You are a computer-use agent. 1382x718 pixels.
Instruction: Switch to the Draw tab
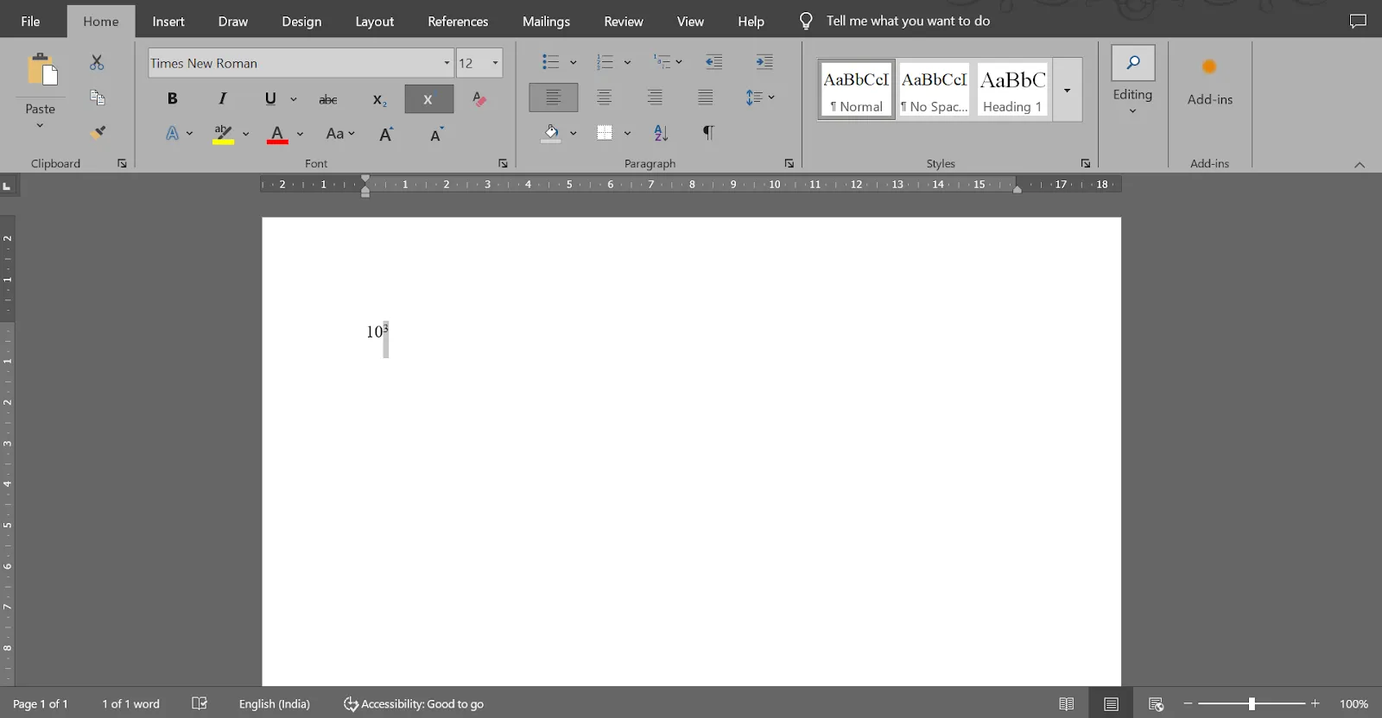coord(233,22)
